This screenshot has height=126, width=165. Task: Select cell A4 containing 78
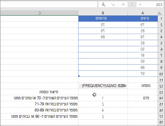pos(143,37)
